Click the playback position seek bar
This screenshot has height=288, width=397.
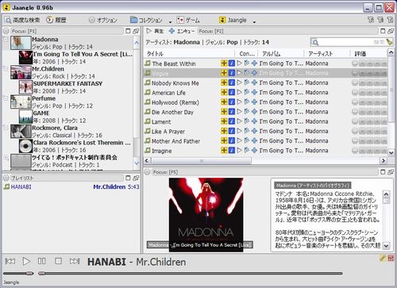point(190,273)
